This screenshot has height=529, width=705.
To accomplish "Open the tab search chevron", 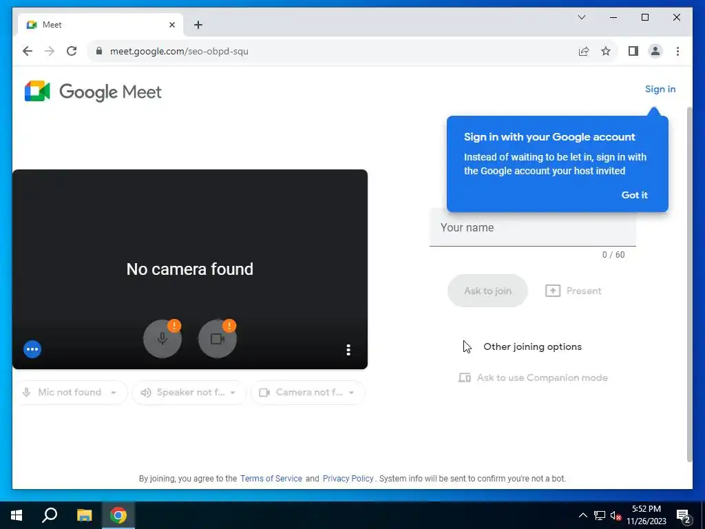I will (x=581, y=17).
